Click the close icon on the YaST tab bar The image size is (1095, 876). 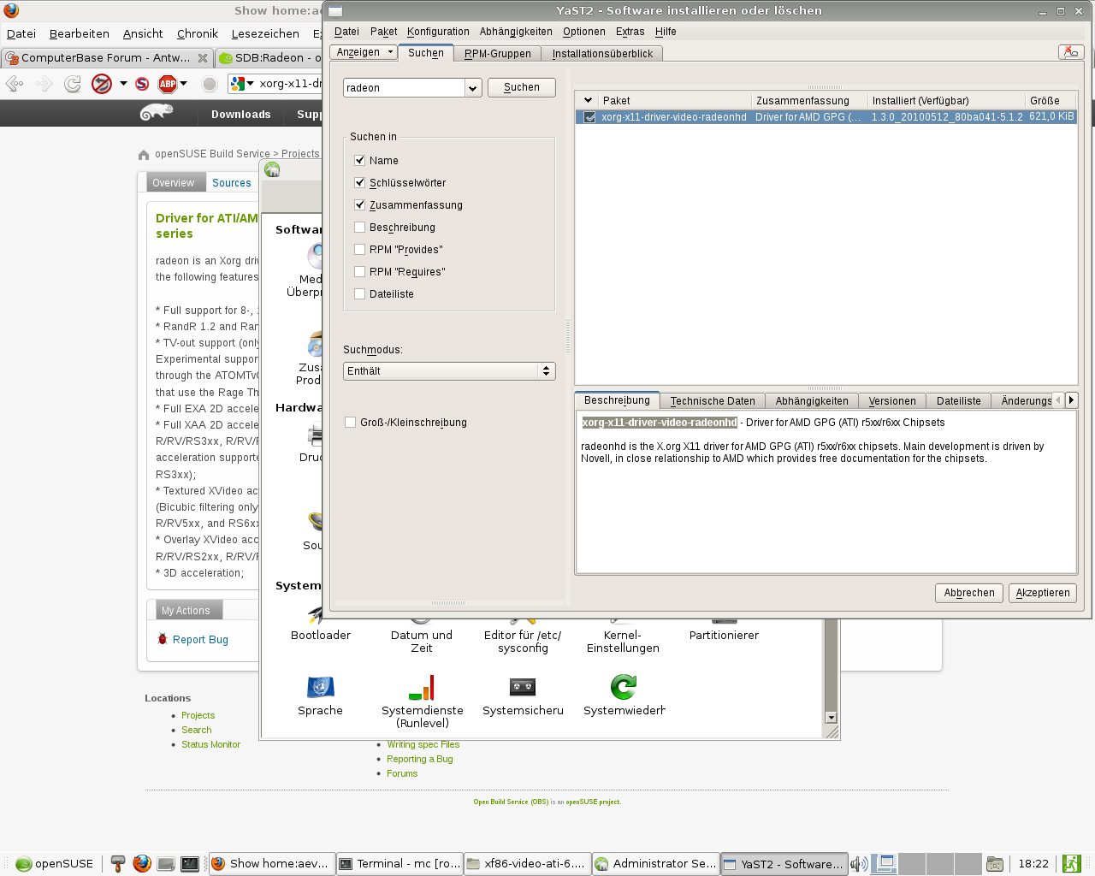pyautogui.click(x=1071, y=52)
